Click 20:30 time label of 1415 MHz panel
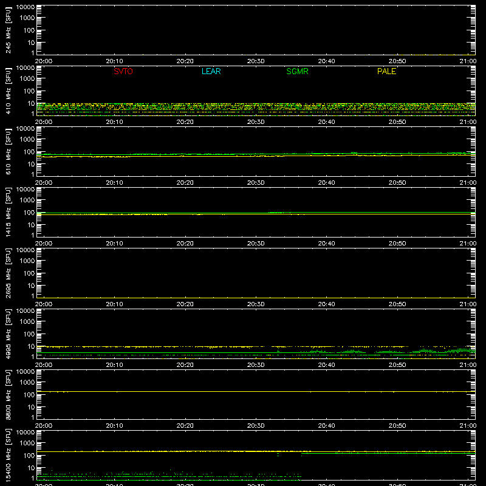486x486 pixels. [256, 244]
